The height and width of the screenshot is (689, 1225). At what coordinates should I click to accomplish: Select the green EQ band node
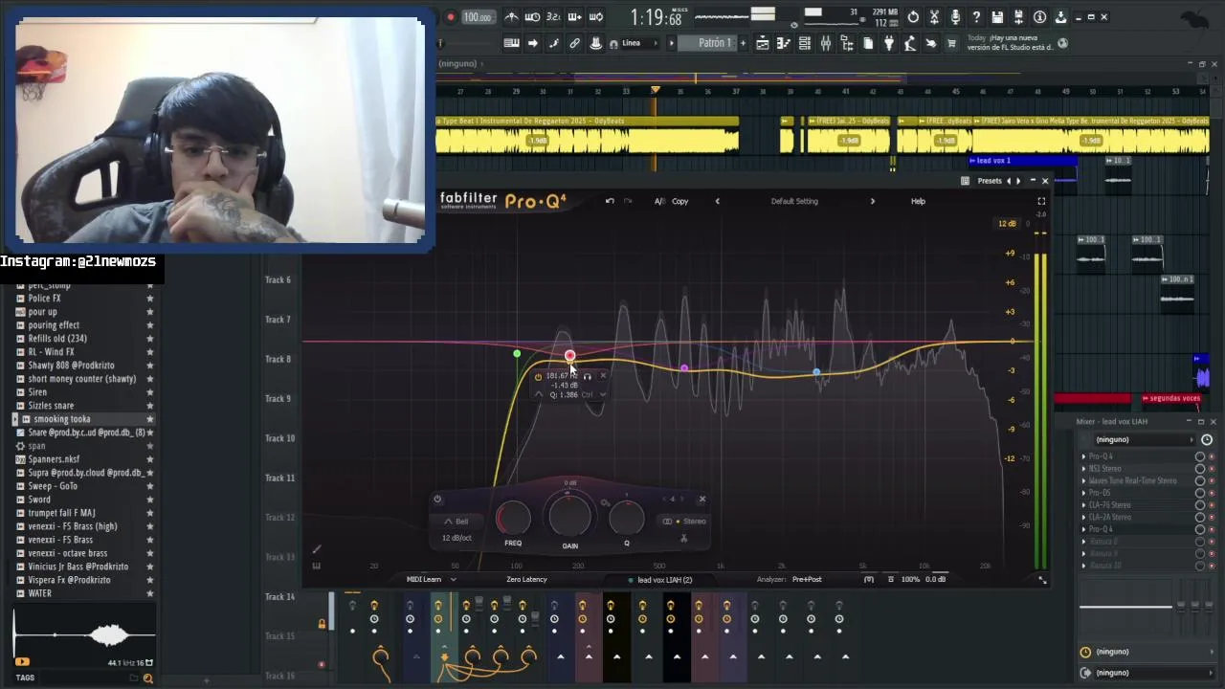(517, 354)
